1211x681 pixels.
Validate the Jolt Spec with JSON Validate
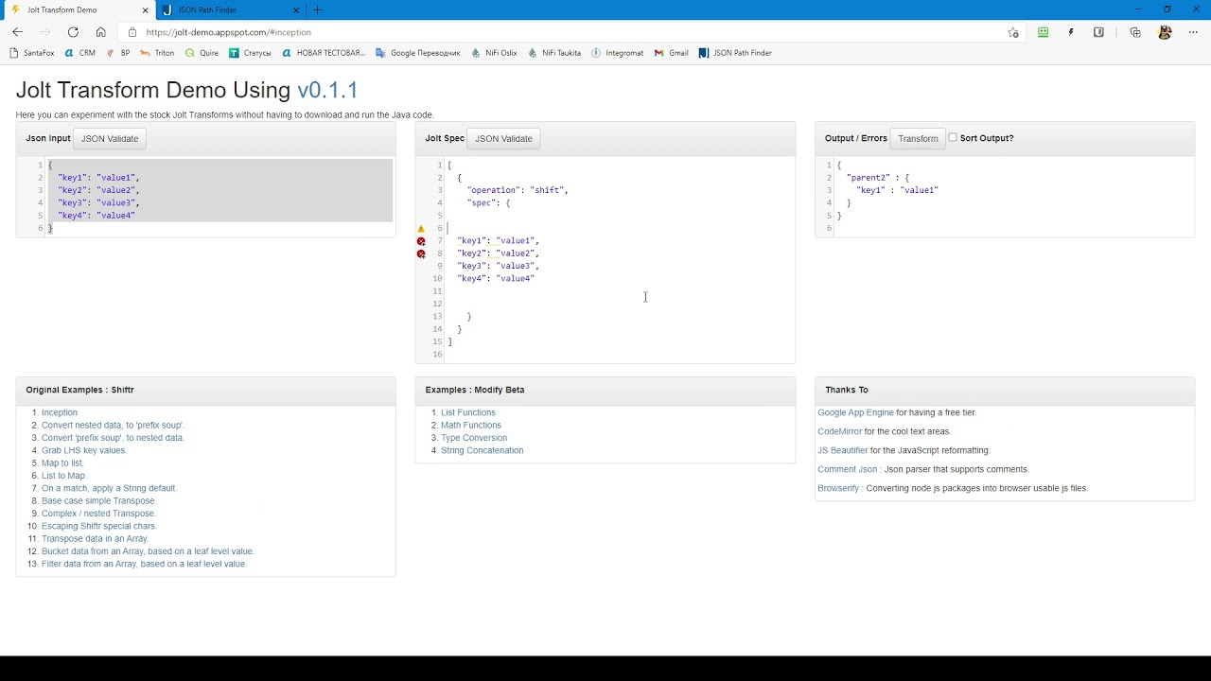pos(503,138)
